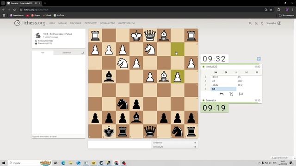296x166 pixels.
Task: Reload the page
Action: coord(14,10)
